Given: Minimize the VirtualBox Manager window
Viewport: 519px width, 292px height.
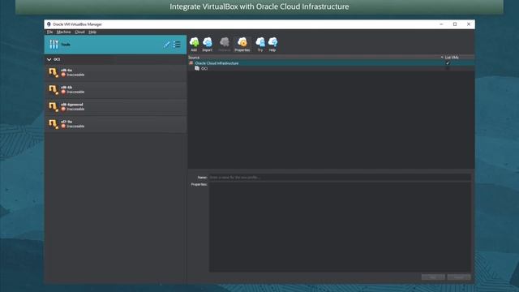Looking at the screenshot, I should 441,24.
